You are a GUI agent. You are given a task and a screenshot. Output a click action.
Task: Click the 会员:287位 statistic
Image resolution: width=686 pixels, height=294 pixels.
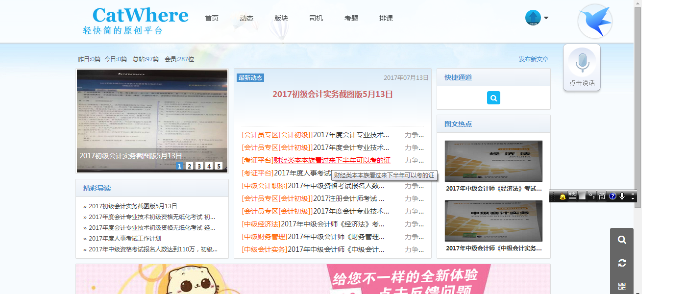(x=179, y=59)
